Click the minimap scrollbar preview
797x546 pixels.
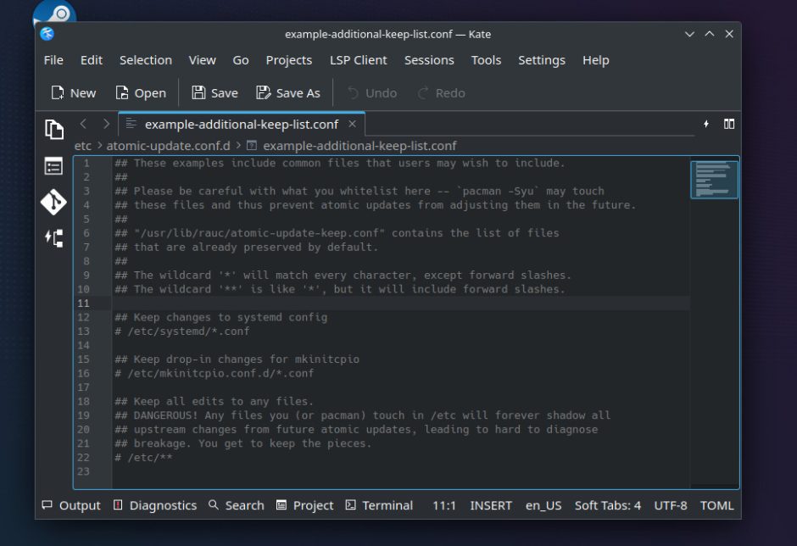[714, 180]
